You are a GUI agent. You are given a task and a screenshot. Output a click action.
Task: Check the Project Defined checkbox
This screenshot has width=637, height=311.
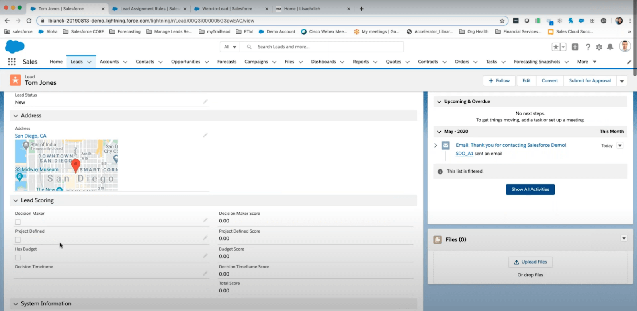(x=18, y=240)
